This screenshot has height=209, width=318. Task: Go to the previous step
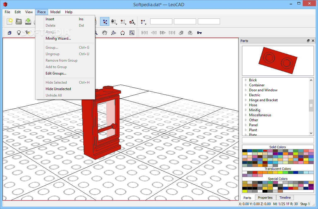click(x=153, y=33)
